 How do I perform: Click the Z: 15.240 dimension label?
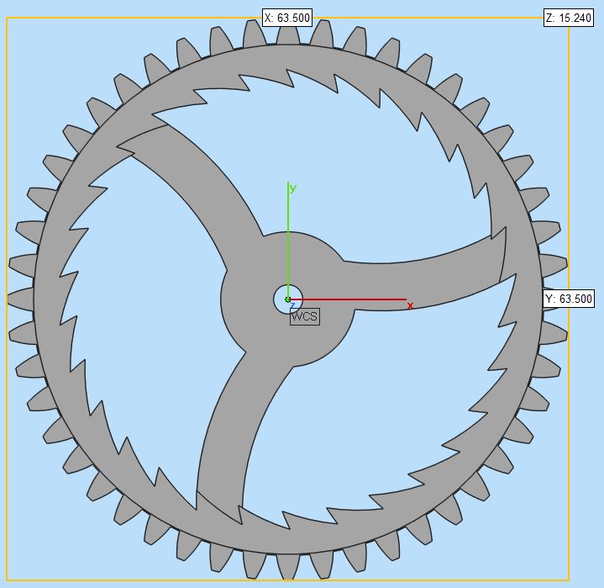pos(569,18)
